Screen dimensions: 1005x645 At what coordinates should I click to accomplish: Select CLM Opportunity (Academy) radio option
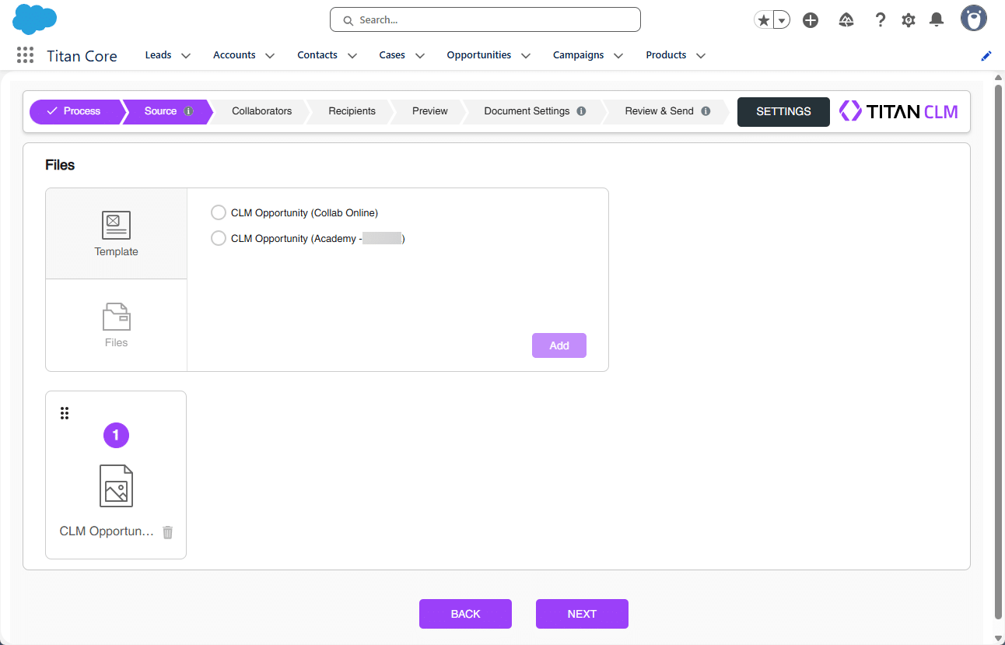coord(219,238)
